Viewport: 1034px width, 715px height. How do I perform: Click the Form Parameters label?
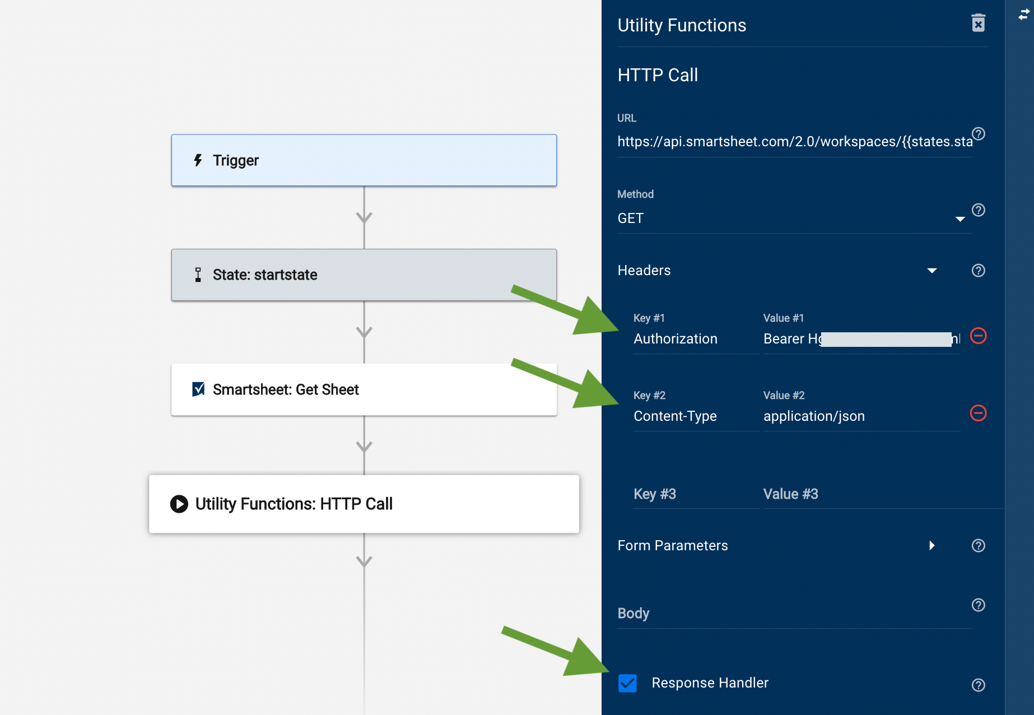tap(672, 546)
